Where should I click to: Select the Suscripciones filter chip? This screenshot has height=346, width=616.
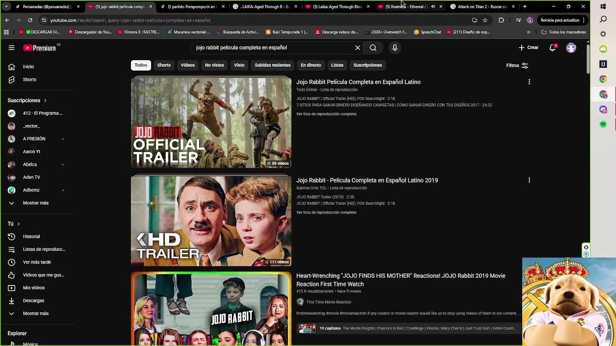coord(368,65)
